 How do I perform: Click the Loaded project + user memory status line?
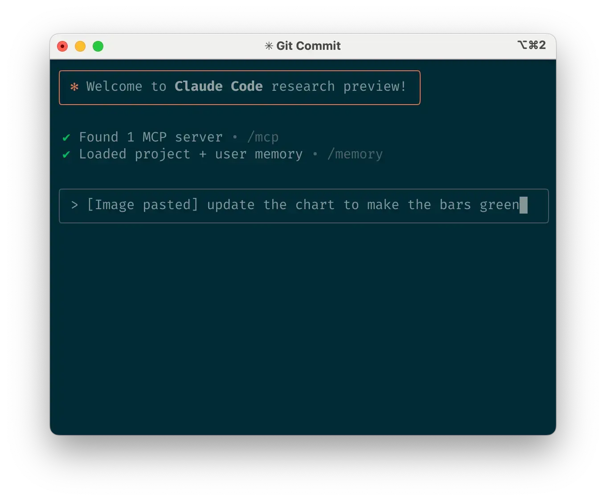coord(191,154)
